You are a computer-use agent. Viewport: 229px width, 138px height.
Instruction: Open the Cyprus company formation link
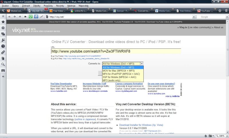pyautogui.click(x=129, y=83)
